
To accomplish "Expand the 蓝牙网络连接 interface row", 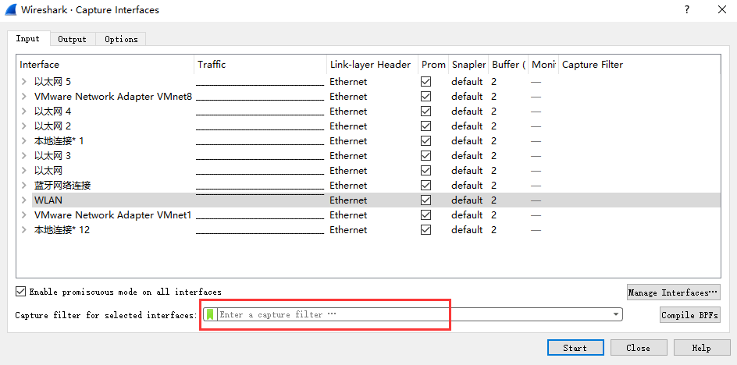I will pyautogui.click(x=24, y=185).
